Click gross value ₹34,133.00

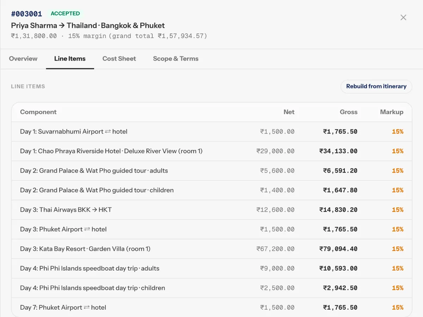[x=338, y=151]
